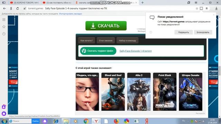Go back with the browser back arrow
The height and width of the screenshot is (124, 221).
(x=4, y=8)
